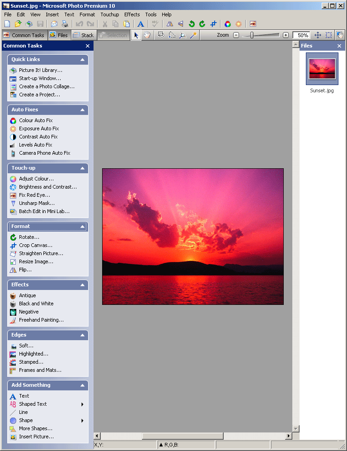Click the fit-to-window four-arrow icon
This screenshot has height=451, width=347.
click(318, 35)
